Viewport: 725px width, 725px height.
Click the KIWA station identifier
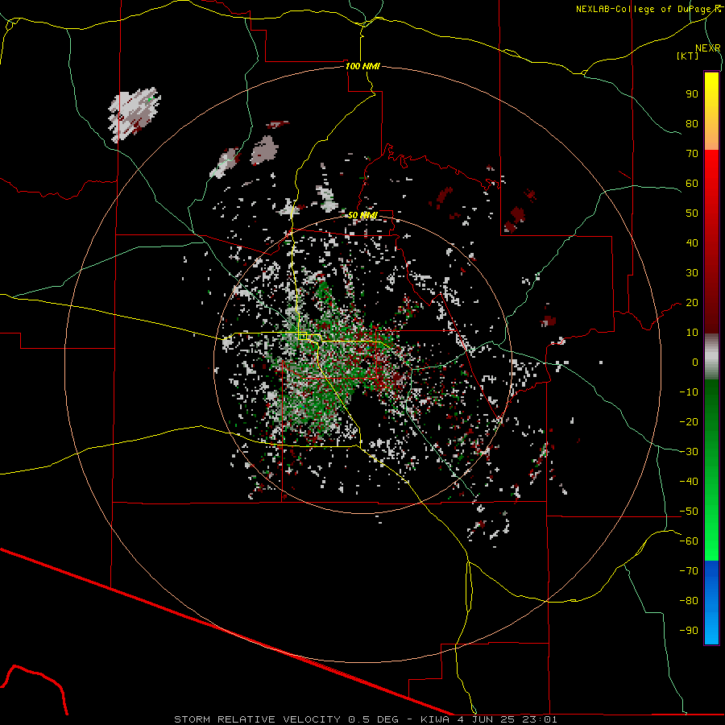click(435, 719)
